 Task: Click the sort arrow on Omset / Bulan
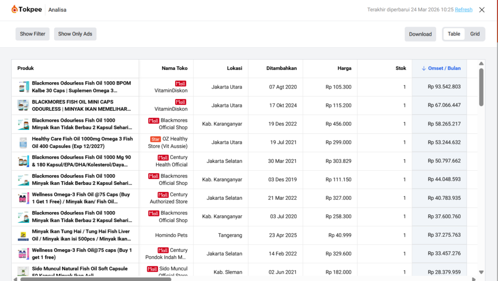pos(424,69)
